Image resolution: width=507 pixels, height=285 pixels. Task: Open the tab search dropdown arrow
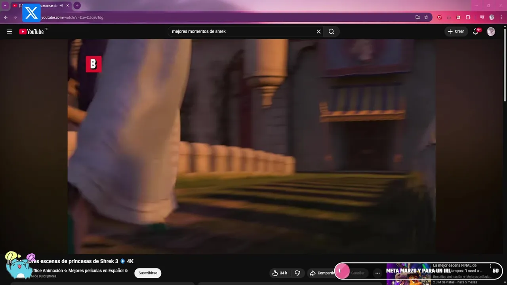5,6
